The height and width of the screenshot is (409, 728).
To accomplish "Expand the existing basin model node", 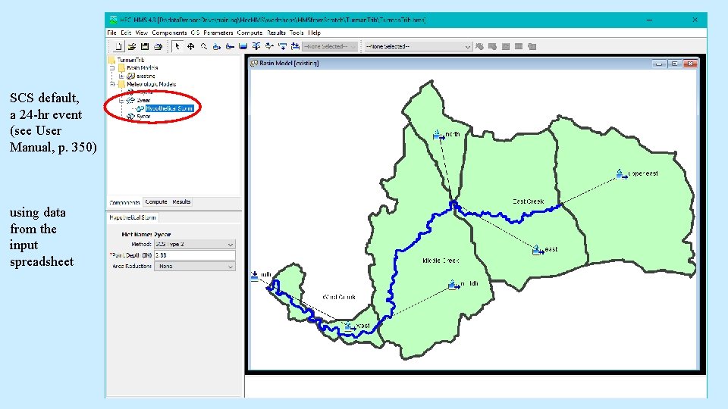I will point(121,76).
